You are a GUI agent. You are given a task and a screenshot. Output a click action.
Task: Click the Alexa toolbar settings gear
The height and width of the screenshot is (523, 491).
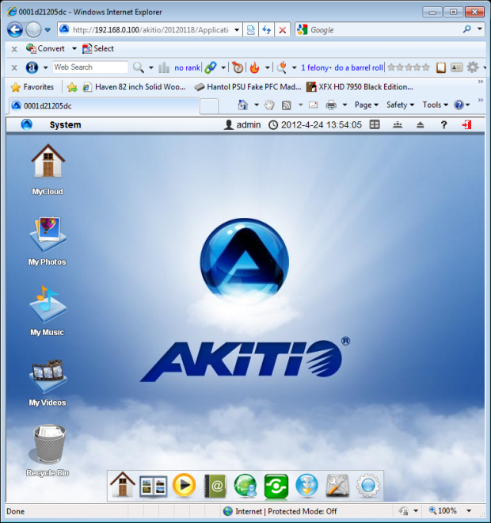472,67
